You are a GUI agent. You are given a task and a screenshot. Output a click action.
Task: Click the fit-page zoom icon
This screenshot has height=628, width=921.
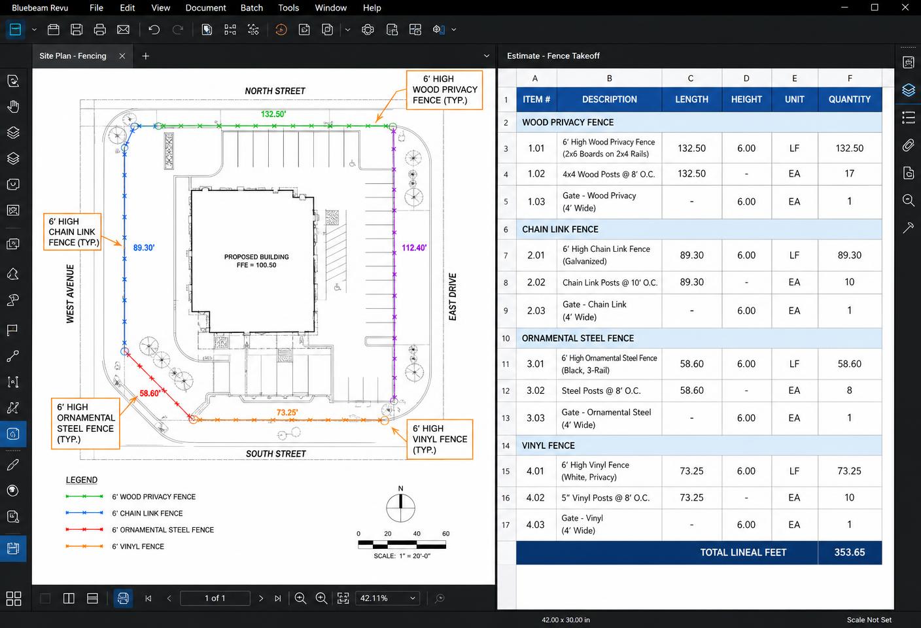point(343,598)
